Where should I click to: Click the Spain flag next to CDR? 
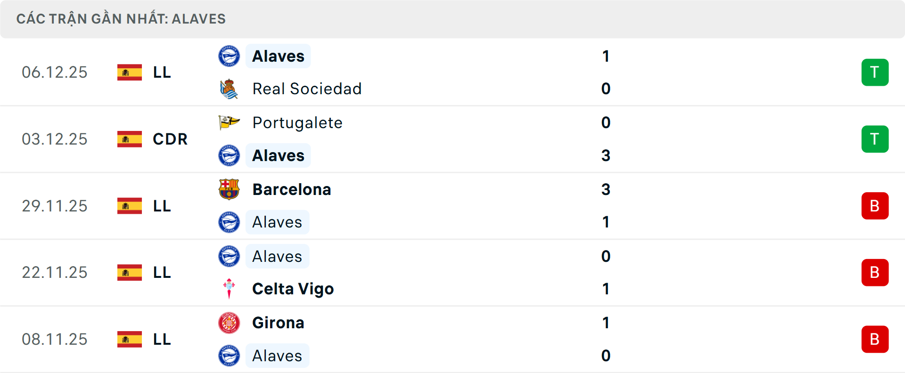[129, 139]
